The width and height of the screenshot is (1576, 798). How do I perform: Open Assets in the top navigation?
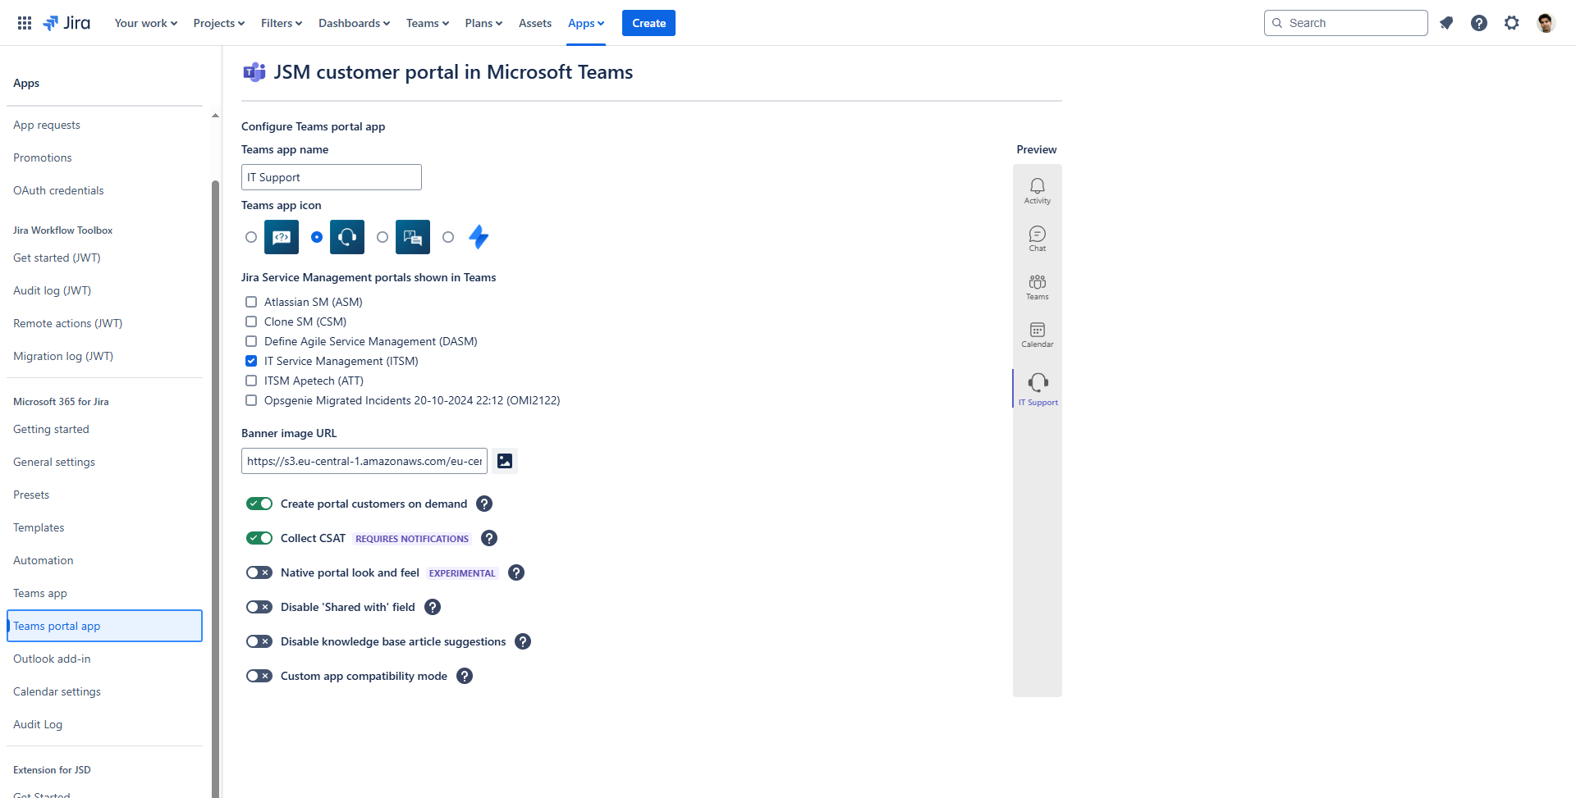pos(534,23)
